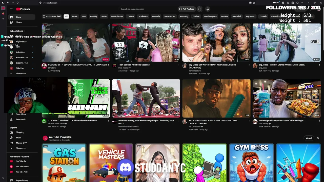Open the browser extensions puzzle icon
324x182 pixels.
[288, 3]
